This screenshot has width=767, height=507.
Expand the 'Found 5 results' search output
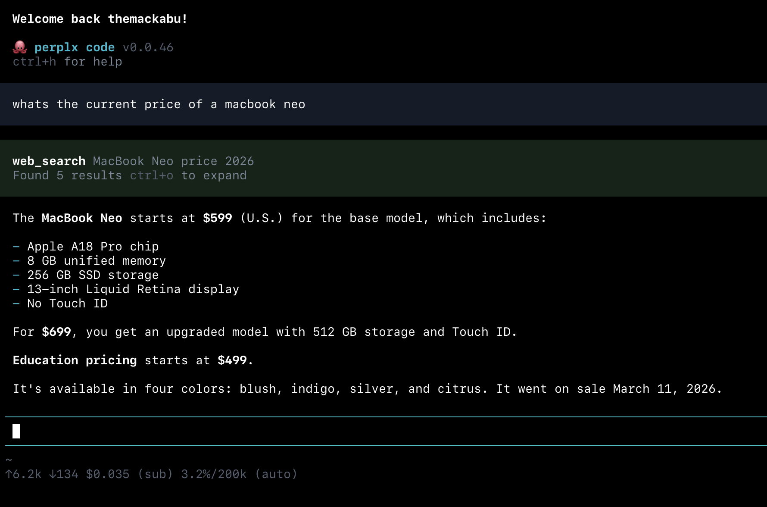pyautogui.click(x=67, y=175)
